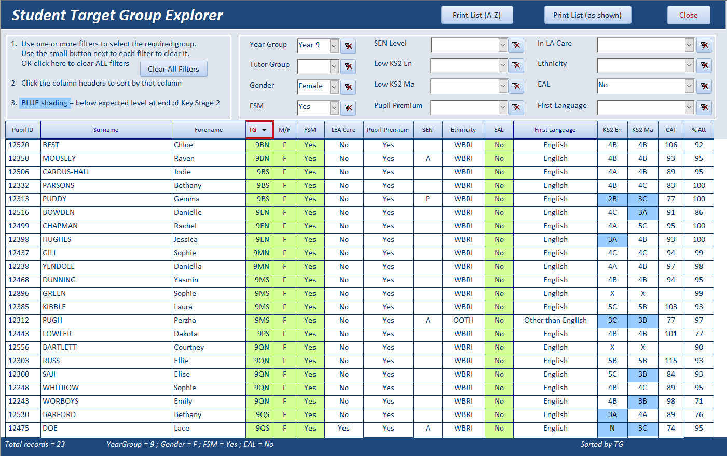The width and height of the screenshot is (727, 456).
Task: Clear the SEN Level filter icon
Action: click(516, 45)
